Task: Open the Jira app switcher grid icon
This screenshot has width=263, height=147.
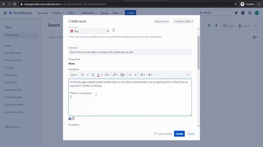Action: pos(5,13)
